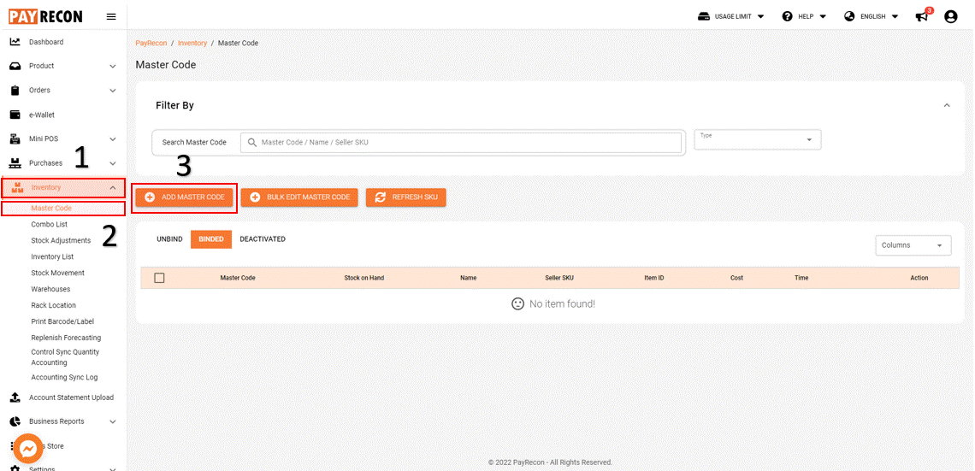This screenshot has width=975, height=471.
Task: Open the Type filter dropdown
Action: pos(758,140)
